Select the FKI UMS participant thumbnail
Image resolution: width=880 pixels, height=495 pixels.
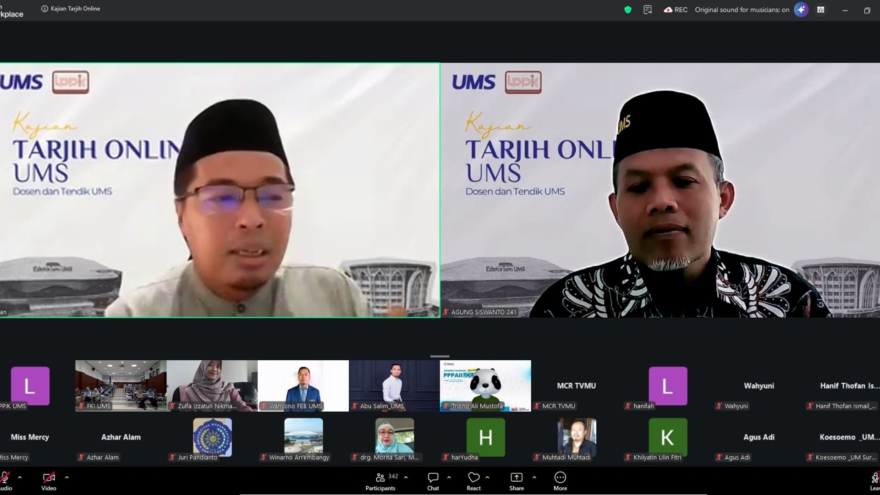tap(121, 386)
